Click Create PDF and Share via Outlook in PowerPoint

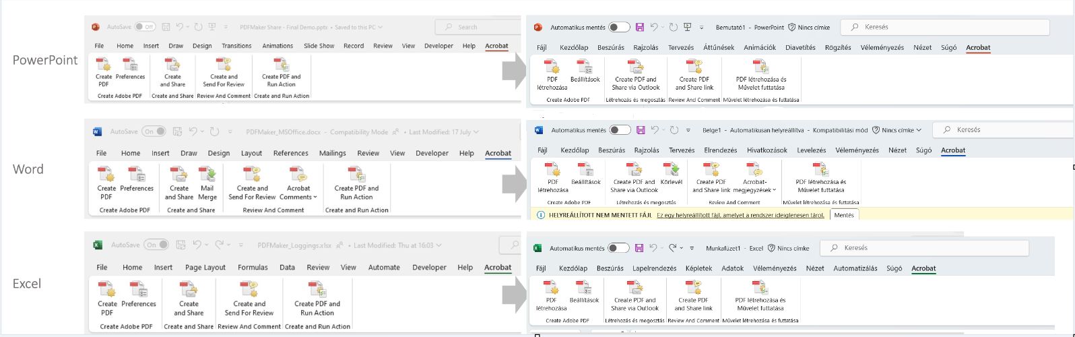pyautogui.click(x=636, y=75)
